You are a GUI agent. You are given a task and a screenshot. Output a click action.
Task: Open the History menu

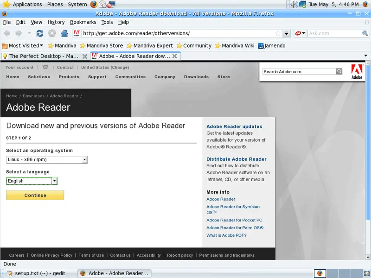pos(56,22)
